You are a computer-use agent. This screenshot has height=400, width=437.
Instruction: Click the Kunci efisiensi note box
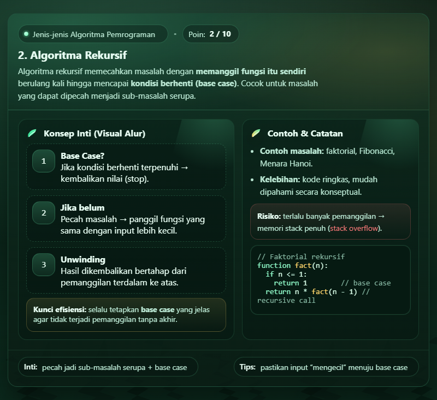[126, 315]
